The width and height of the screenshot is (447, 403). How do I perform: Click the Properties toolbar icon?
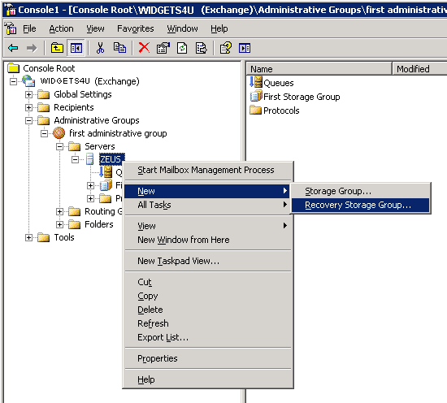[163, 48]
